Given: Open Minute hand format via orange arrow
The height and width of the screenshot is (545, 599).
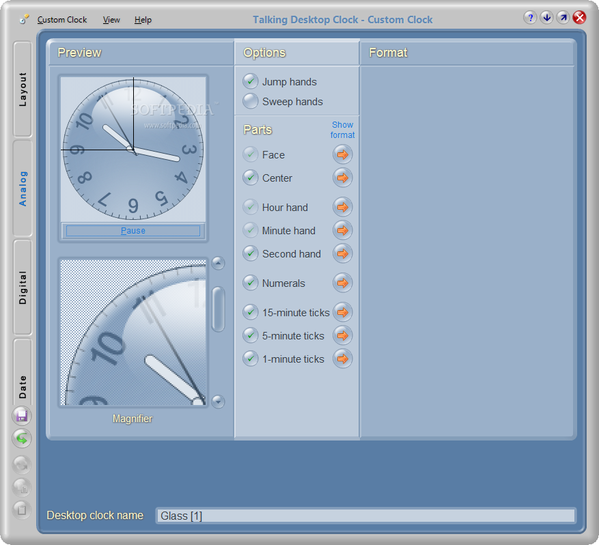Looking at the screenshot, I should pos(342,230).
